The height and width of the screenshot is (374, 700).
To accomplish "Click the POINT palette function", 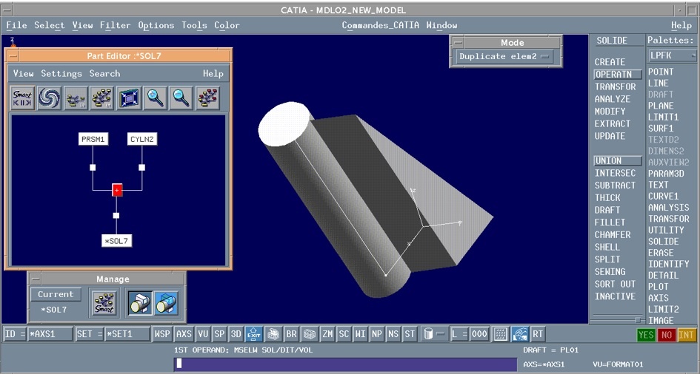I will [661, 72].
